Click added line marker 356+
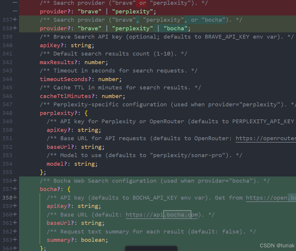 point(10,181)
